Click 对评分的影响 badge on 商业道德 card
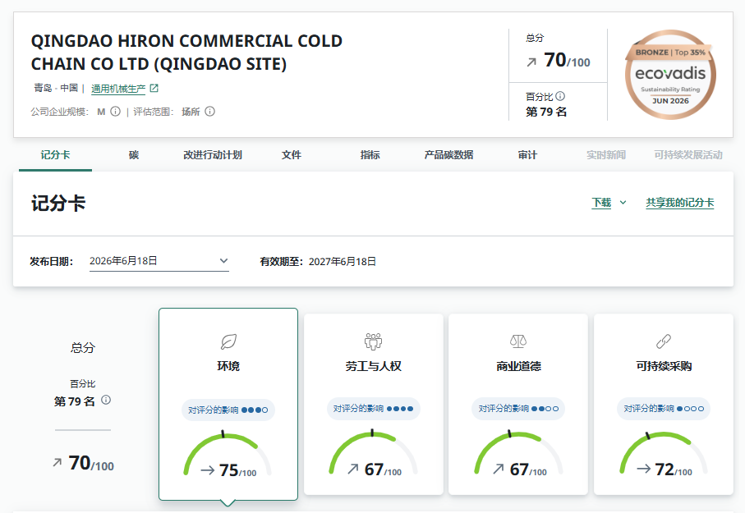The width and height of the screenshot is (745, 513). pos(518,409)
